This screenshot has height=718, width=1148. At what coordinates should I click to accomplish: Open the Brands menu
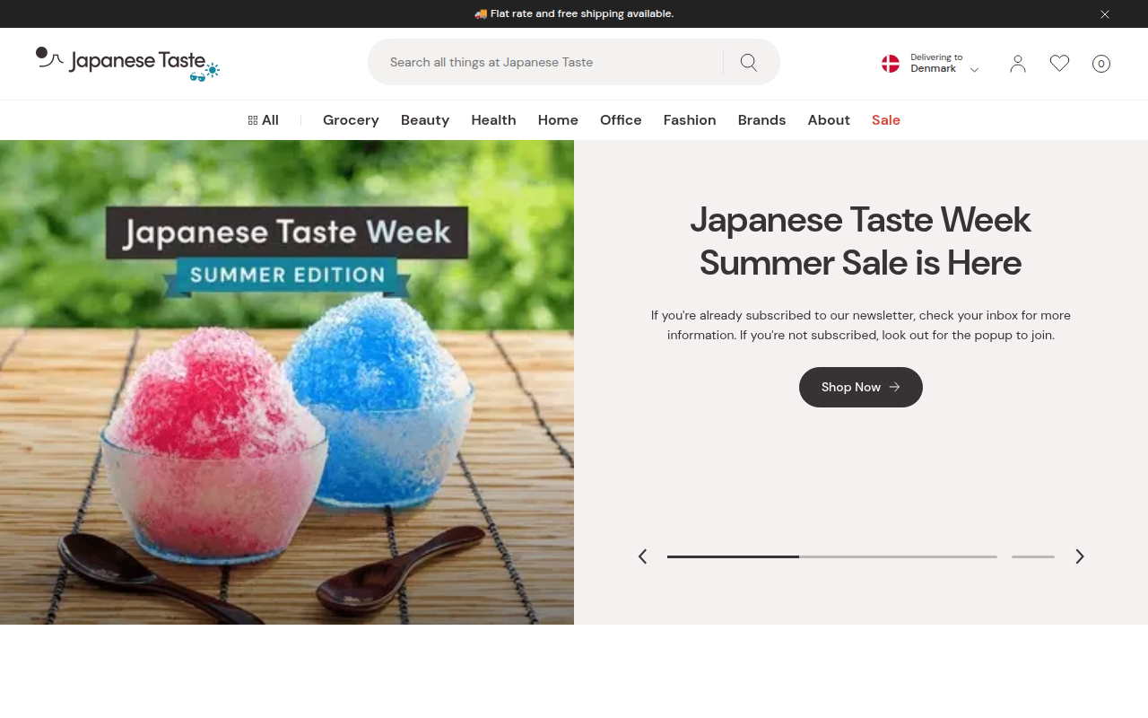click(761, 120)
